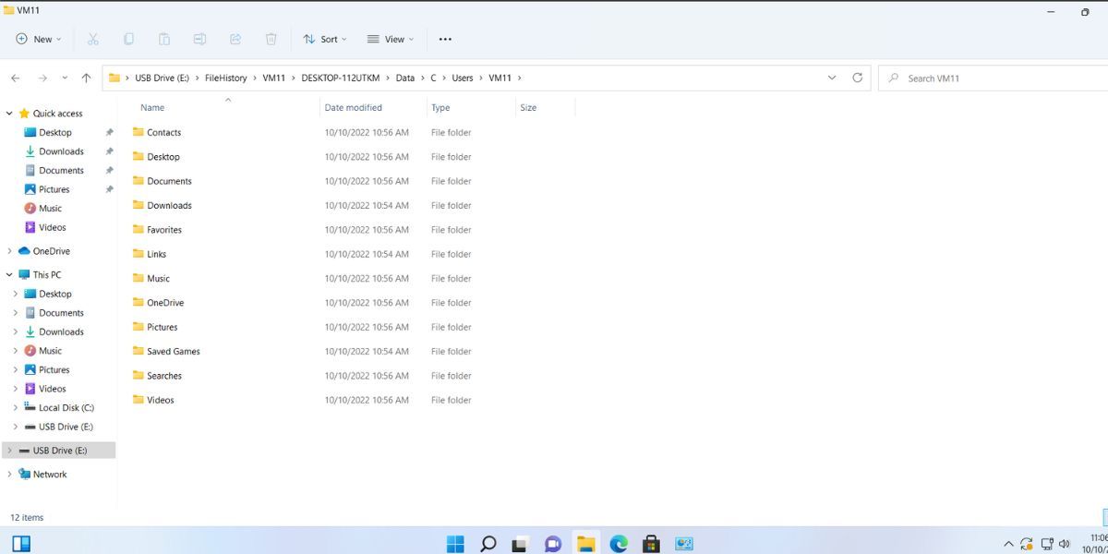Open the Task View taskbar icon
The width and height of the screenshot is (1108, 554).
coord(521,544)
